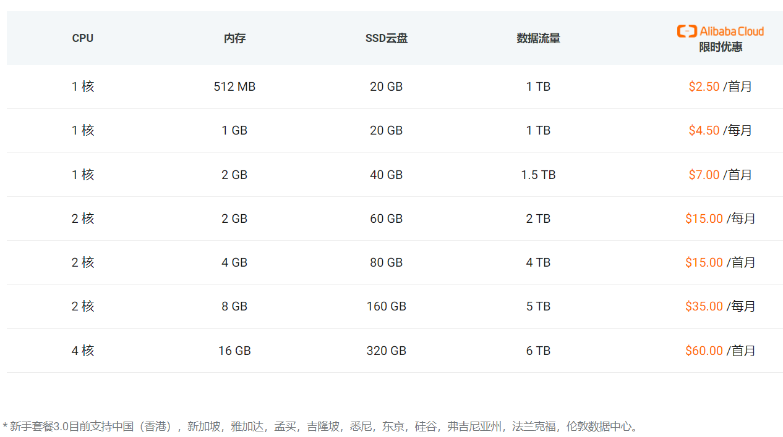Choose the $15.00 /首月 plan price
This screenshot has height=437, width=783.
pos(720,262)
